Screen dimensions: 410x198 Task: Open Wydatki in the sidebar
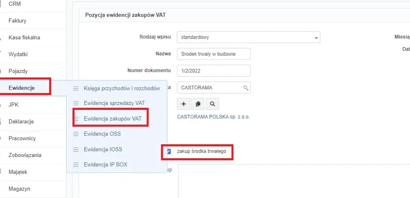pyautogui.click(x=18, y=55)
